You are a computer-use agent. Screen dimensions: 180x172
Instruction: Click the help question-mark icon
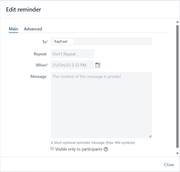click(x=106, y=149)
